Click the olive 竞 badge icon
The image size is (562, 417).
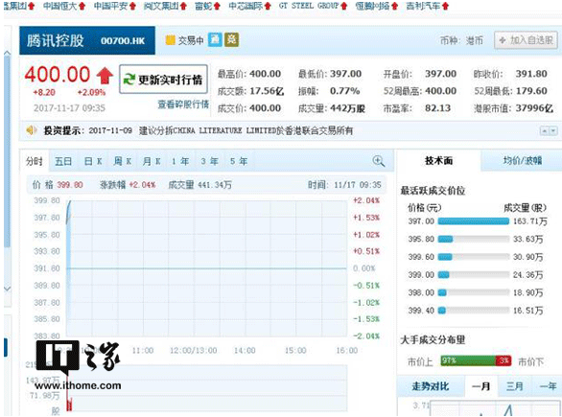click(231, 39)
